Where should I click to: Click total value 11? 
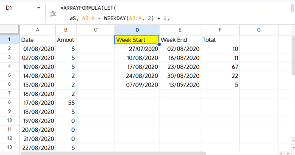point(220,58)
